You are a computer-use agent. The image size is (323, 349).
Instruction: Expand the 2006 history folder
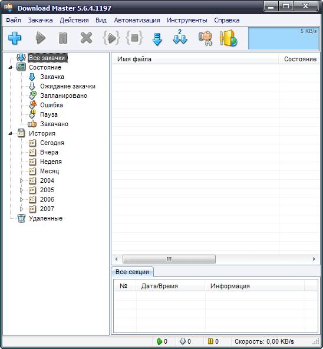coord(21,199)
